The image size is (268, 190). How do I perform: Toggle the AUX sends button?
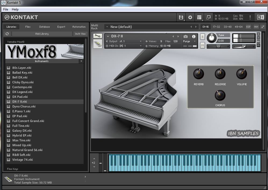coord(258,41)
